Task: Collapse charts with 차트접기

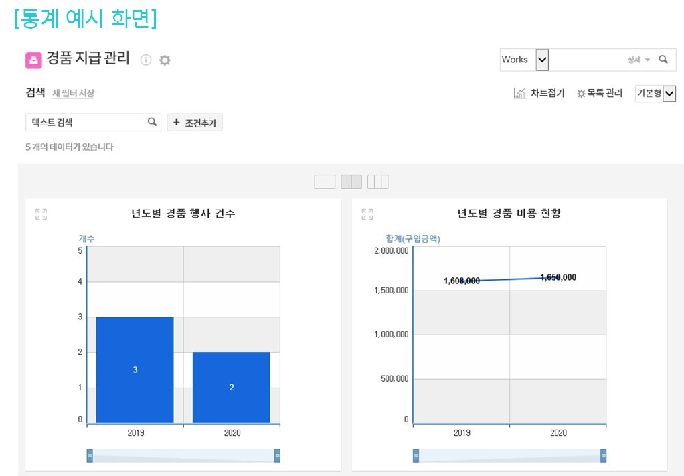Action: [539, 94]
